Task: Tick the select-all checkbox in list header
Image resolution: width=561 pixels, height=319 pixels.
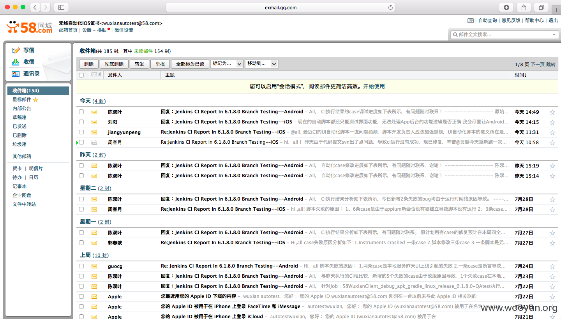Action: [x=81, y=75]
